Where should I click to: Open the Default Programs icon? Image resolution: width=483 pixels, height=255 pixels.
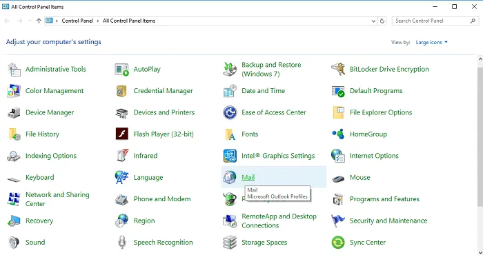(x=338, y=91)
